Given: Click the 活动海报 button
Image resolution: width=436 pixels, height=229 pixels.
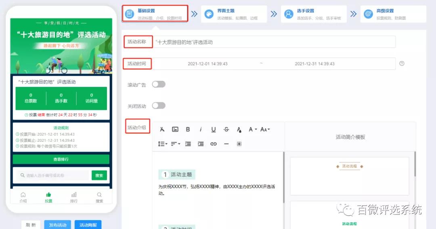Looking at the screenshot, I should pos(88,225).
